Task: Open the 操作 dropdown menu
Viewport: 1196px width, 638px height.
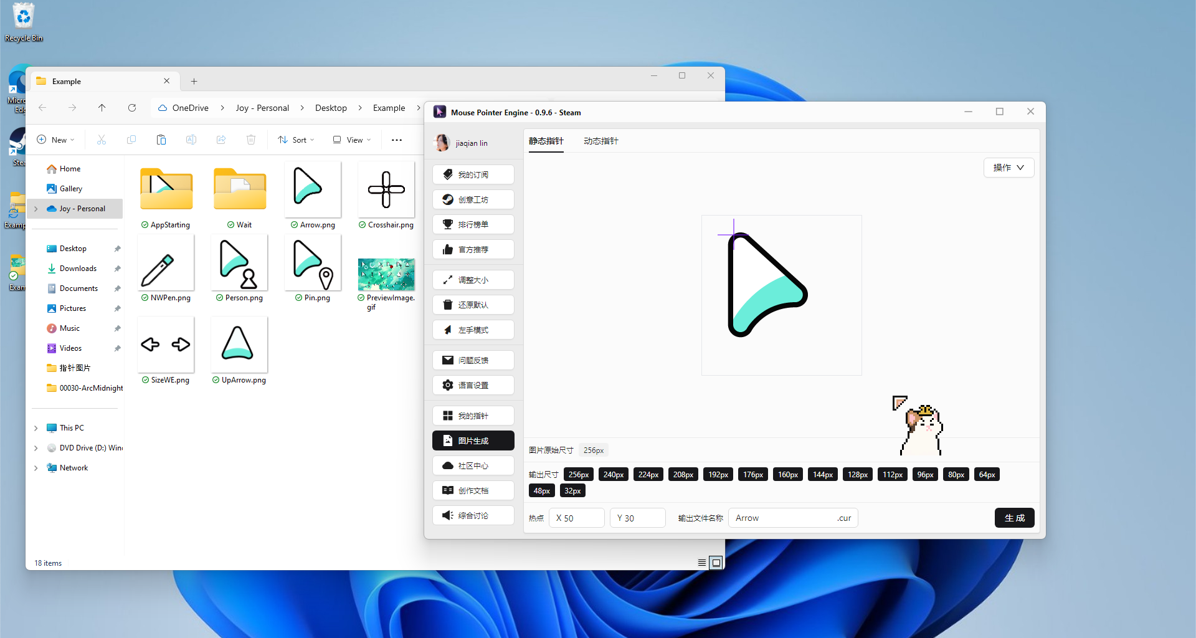Action: (1008, 168)
